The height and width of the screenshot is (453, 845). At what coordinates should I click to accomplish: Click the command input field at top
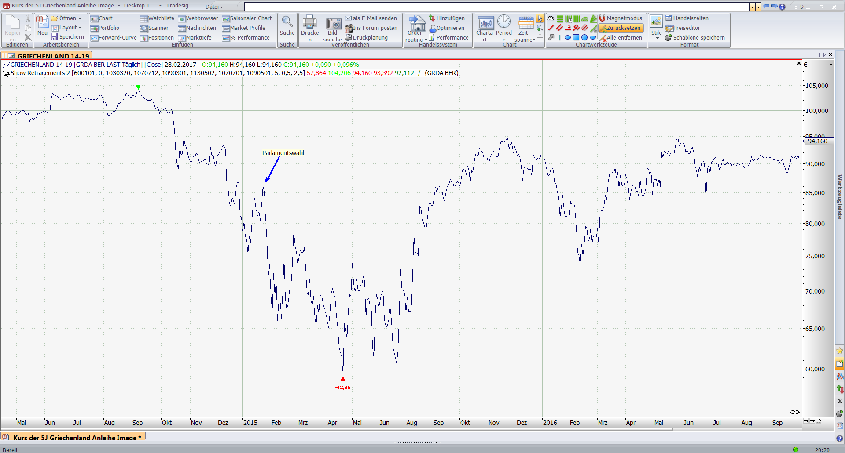(496, 7)
